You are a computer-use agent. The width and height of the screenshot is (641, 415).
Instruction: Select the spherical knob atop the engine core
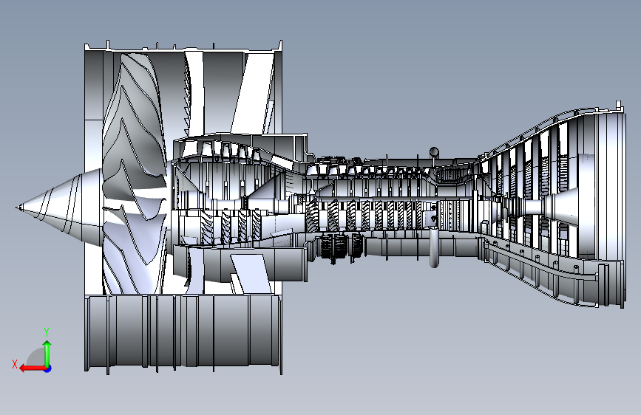[434, 152]
